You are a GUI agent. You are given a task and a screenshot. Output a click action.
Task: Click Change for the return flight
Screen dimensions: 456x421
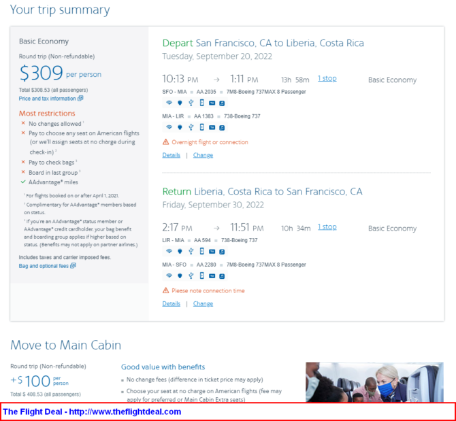click(203, 303)
